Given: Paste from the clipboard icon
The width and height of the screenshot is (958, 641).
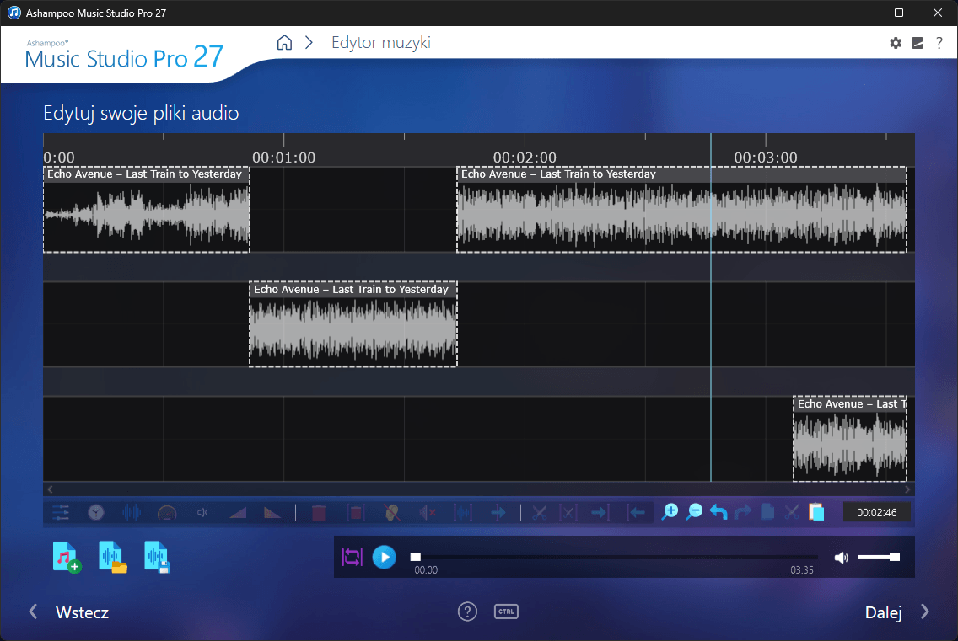Looking at the screenshot, I should click(816, 511).
